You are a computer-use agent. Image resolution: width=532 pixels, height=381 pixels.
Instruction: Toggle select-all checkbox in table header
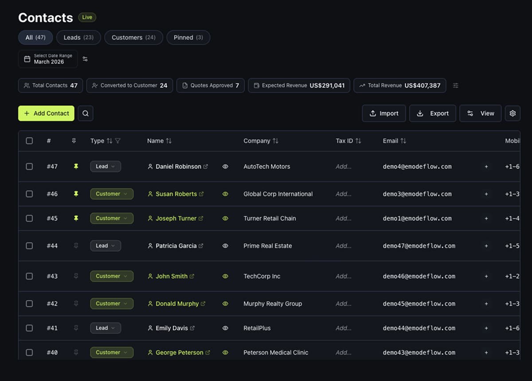click(x=29, y=141)
